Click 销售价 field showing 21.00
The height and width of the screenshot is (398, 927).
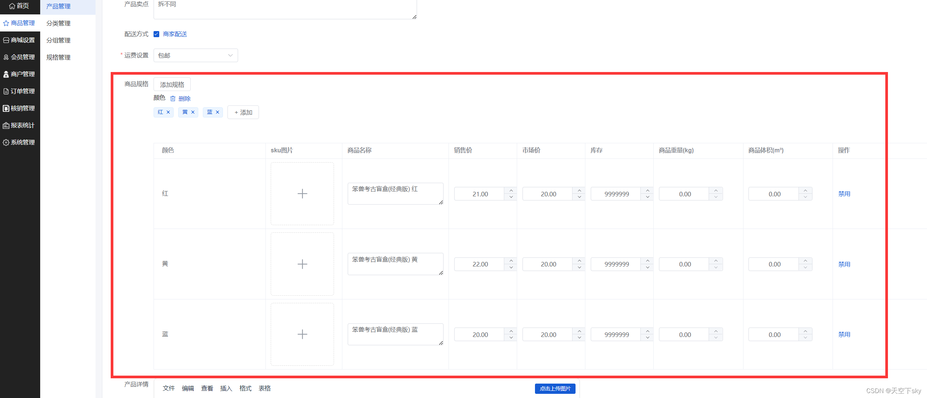pyautogui.click(x=480, y=194)
